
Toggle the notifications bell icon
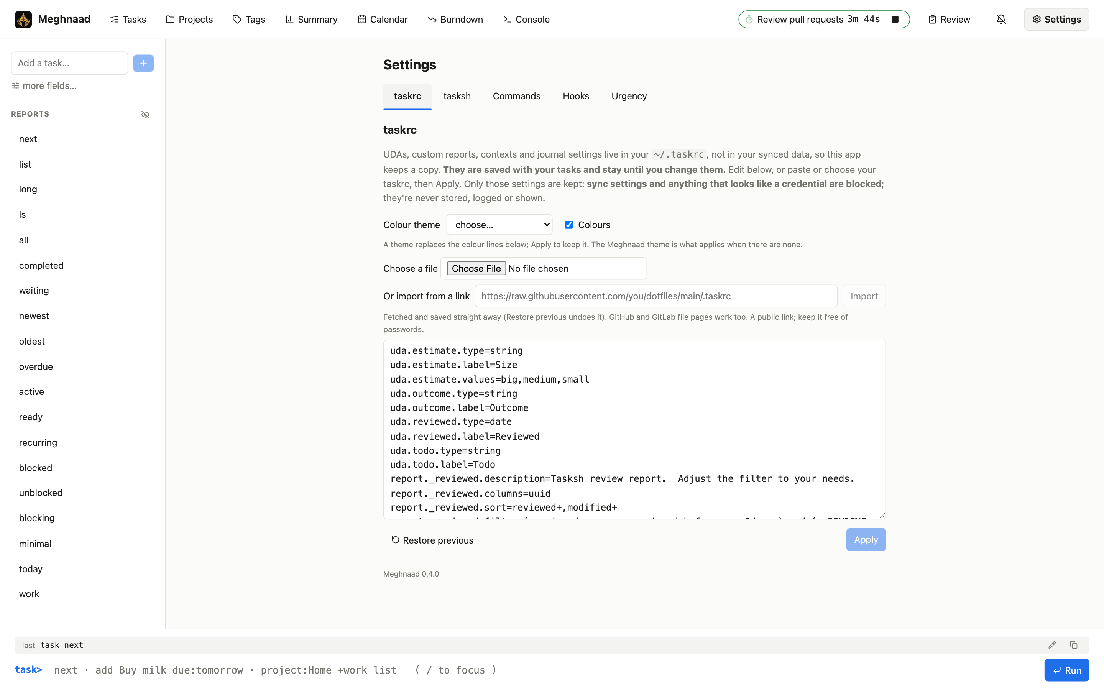pos(1001,19)
